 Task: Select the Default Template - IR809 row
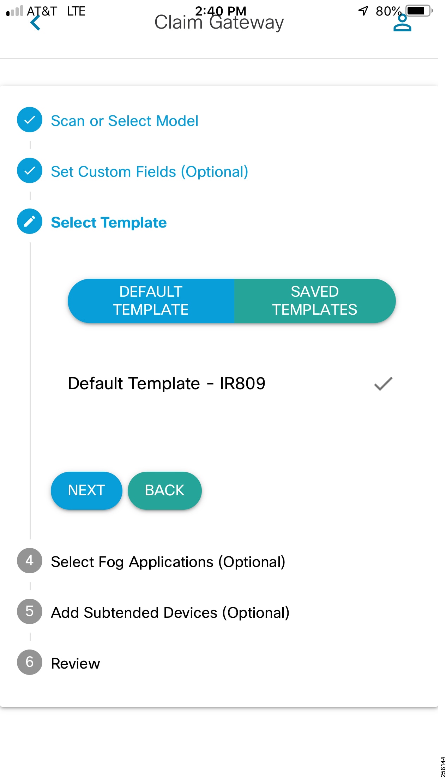167,384
